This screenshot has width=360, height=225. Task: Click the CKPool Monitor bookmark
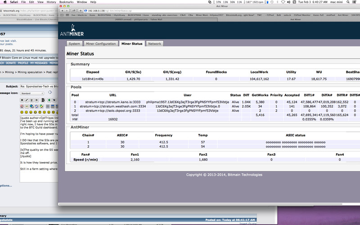(x=302, y=15)
